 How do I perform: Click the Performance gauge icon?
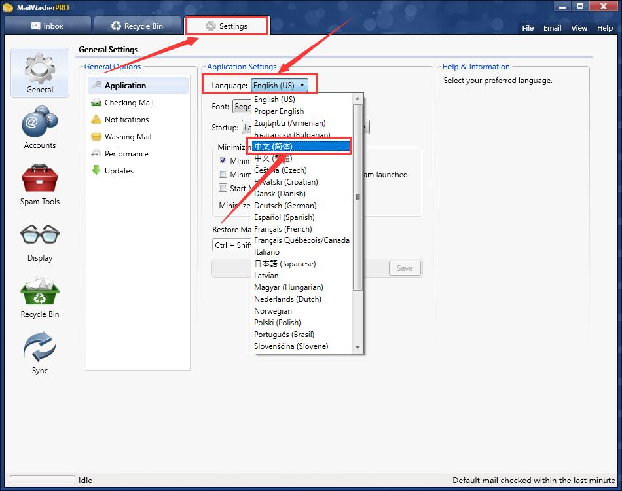(96, 153)
